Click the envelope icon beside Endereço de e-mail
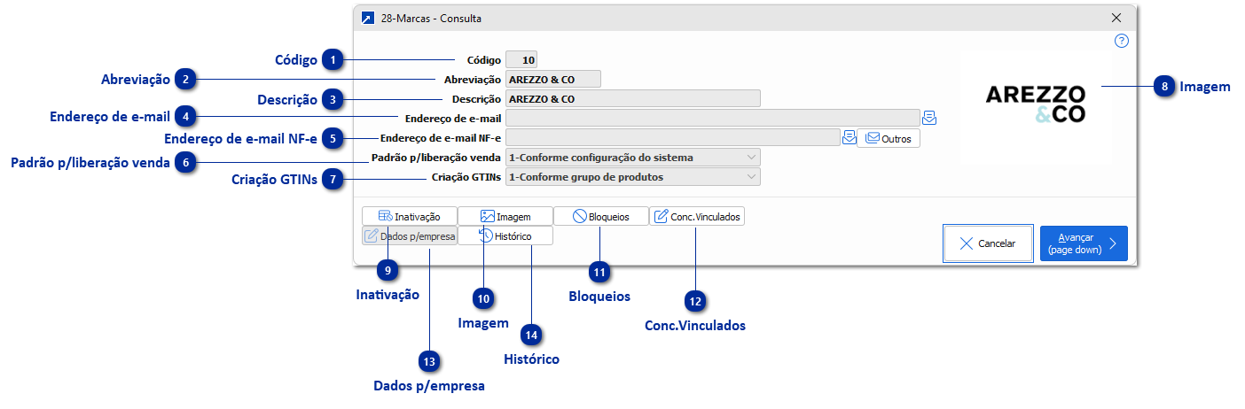 (929, 118)
